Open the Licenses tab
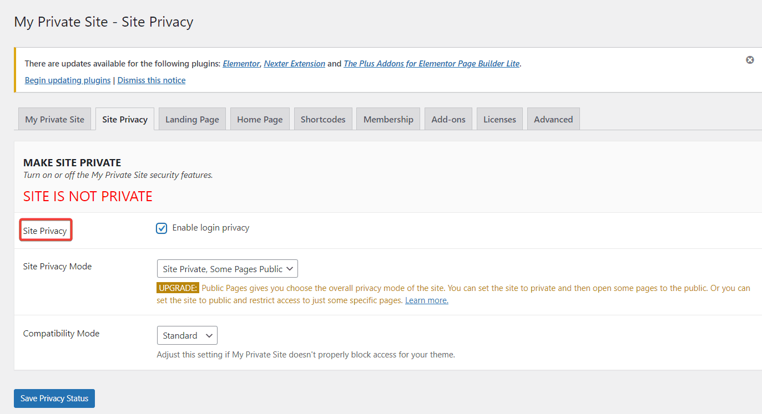762x414 pixels. (x=499, y=119)
